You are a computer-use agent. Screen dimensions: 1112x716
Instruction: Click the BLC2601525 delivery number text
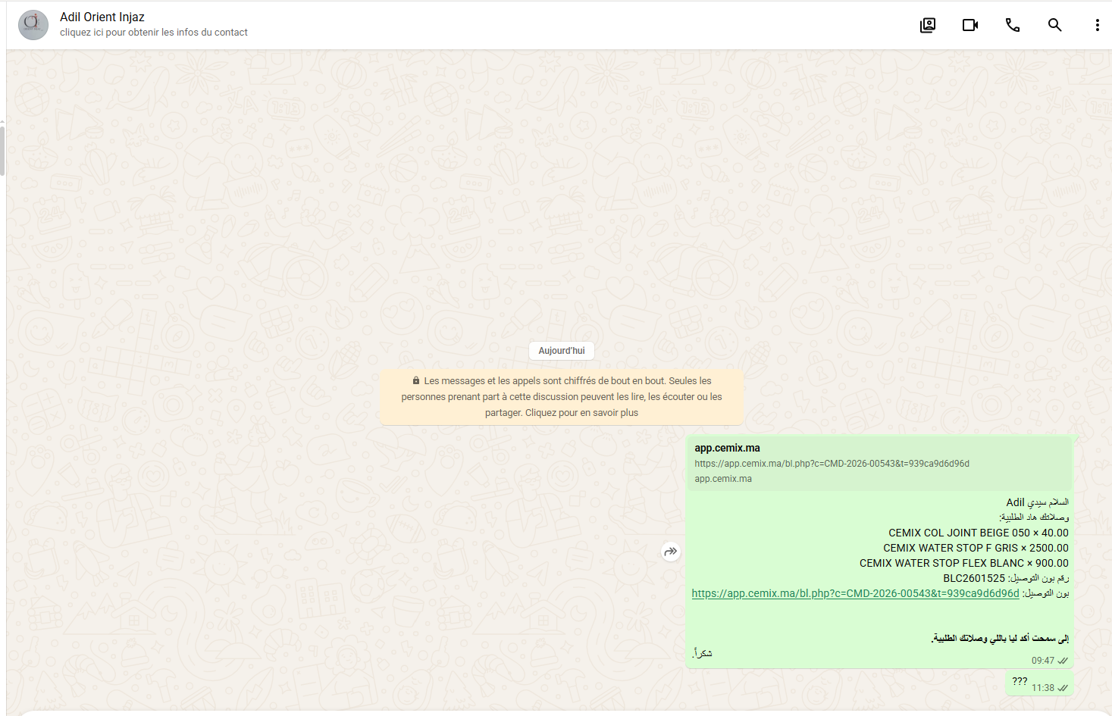[x=974, y=578]
